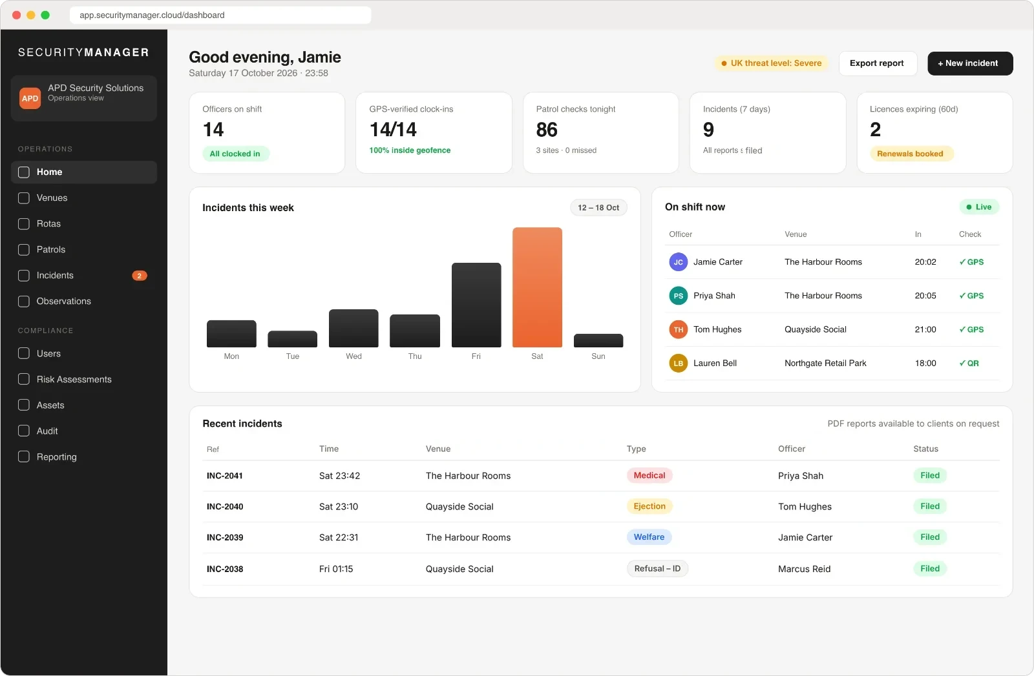This screenshot has width=1034, height=676.
Task: Click the Reporting sidebar icon
Action: [x=24, y=457]
